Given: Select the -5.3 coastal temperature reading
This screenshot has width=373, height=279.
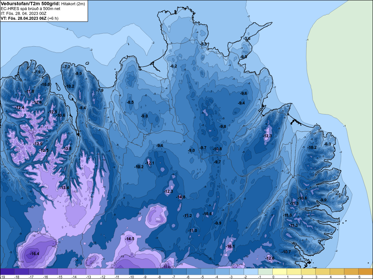Looking at the screenshot, I should [x=203, y=44].
